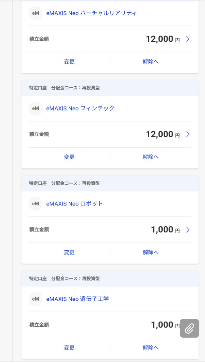Click the eM icon beside eMAXIS Neo フィンテック
This screenshot has width=205, height=363.
(36, 109)
